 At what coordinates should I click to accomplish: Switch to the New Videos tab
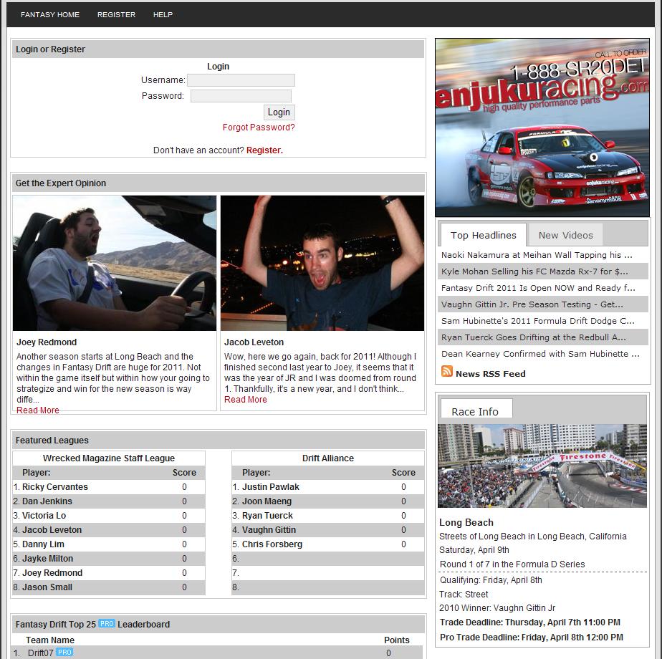pos(565,235)
